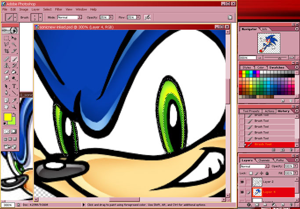Image resolution: width=300 pixels, height=209 pixels.
Task: Select the Rectangular Marquee tool
Action: point(7,38)
